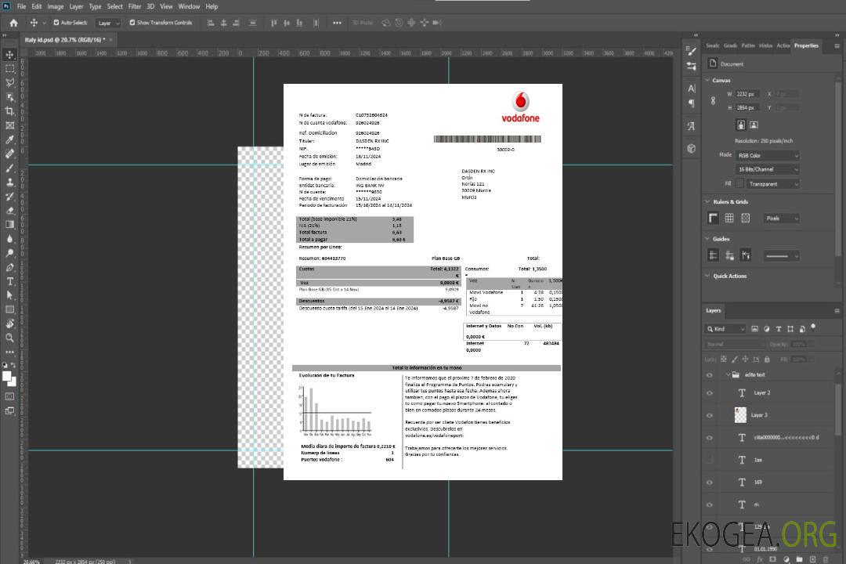Image resolution: width=846 pixels, height=564 pixels.
Task: Hide Layer 2 with its eye icon
Action: (710, 393)
